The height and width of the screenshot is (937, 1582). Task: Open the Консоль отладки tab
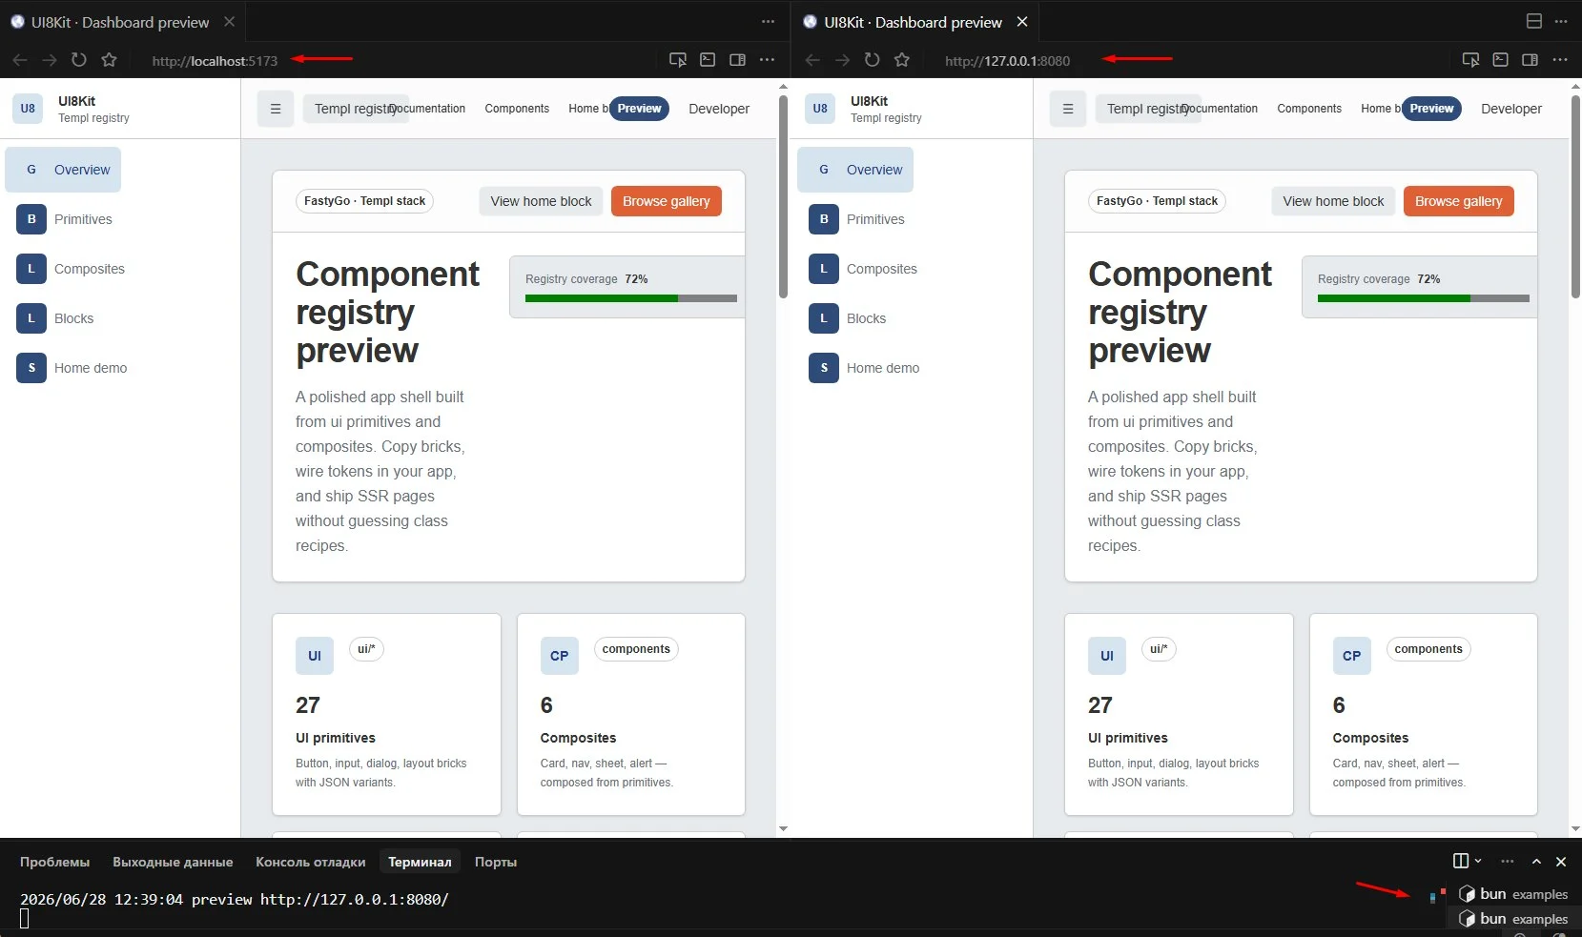tap(311, 862)
